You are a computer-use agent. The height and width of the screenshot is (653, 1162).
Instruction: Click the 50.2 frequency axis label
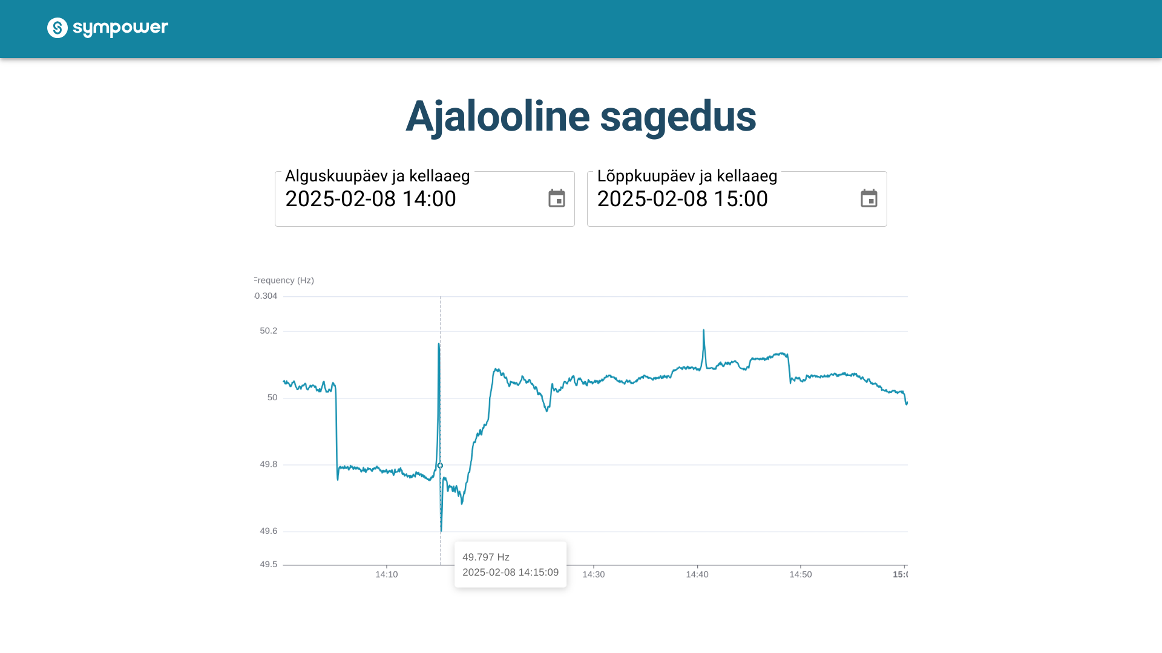(269, 331)
